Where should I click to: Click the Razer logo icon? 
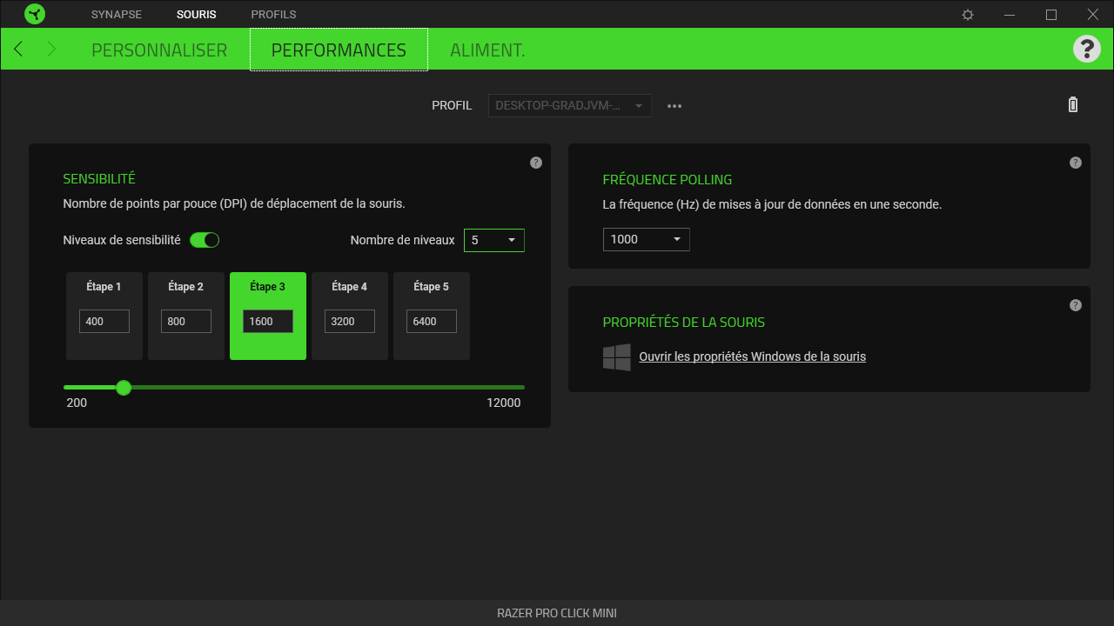pos(35,14)
